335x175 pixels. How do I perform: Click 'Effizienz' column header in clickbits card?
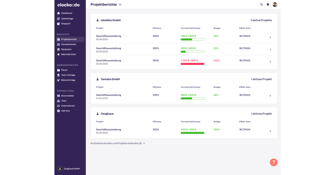[x=157, y=28]
